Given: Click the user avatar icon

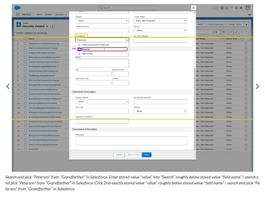Looking at the screenshot, I should pyautogui.click(x=248, y=8).
